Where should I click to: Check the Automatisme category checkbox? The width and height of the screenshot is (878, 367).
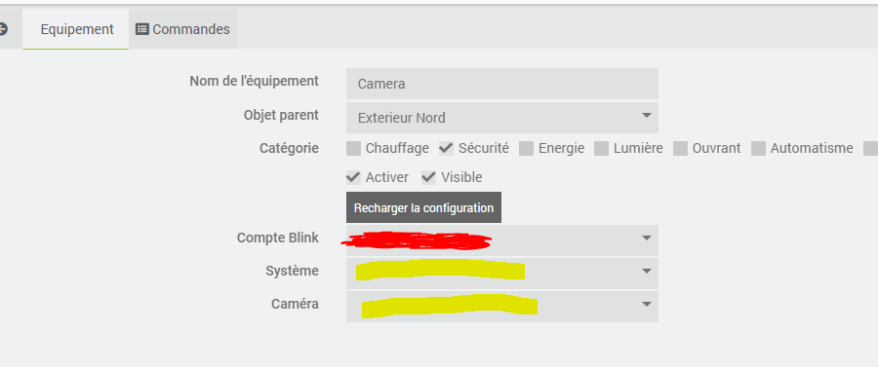pos(758,149)
